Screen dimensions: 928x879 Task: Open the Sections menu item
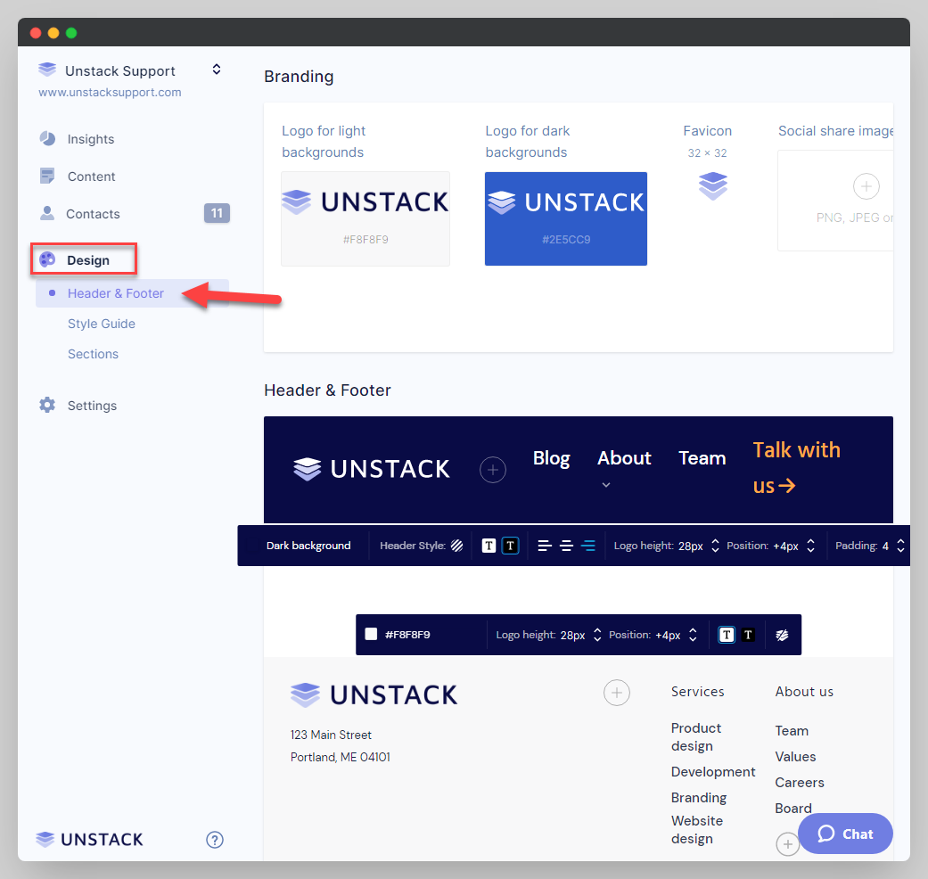tap(93, 353)
